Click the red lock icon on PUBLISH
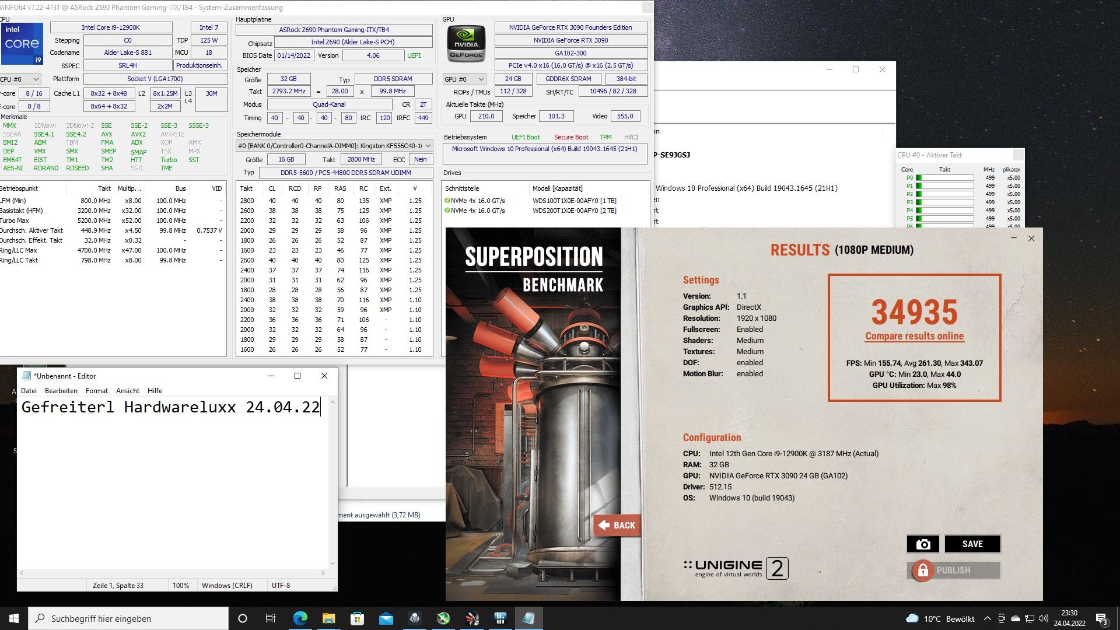The image size is (1120, 630). [x=923, y=570]
